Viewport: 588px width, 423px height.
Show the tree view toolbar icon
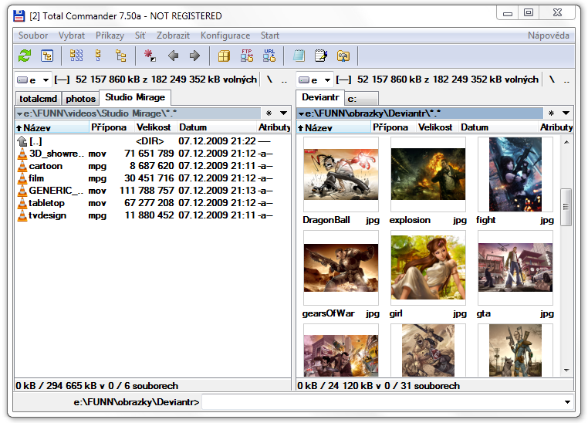[x=120, y=56]
